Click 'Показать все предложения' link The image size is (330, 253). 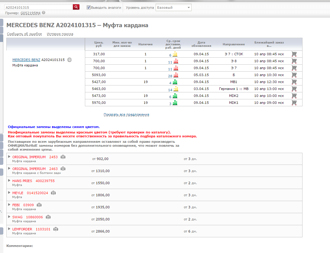(126, 115)
